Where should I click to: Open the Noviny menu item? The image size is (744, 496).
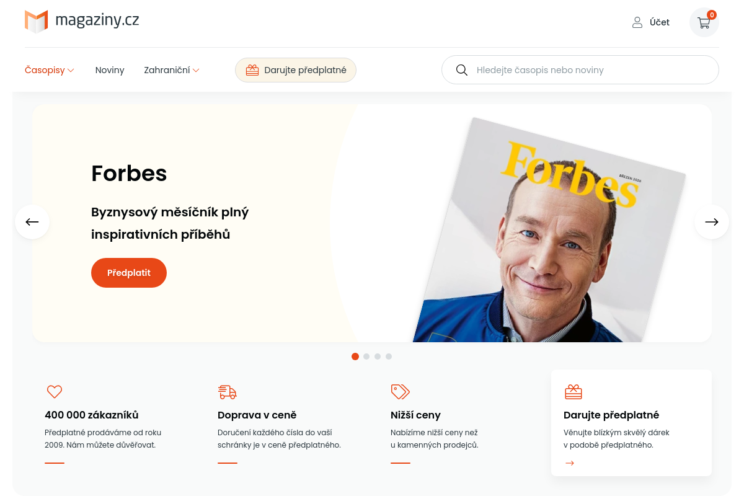click(x=110, y=70)
